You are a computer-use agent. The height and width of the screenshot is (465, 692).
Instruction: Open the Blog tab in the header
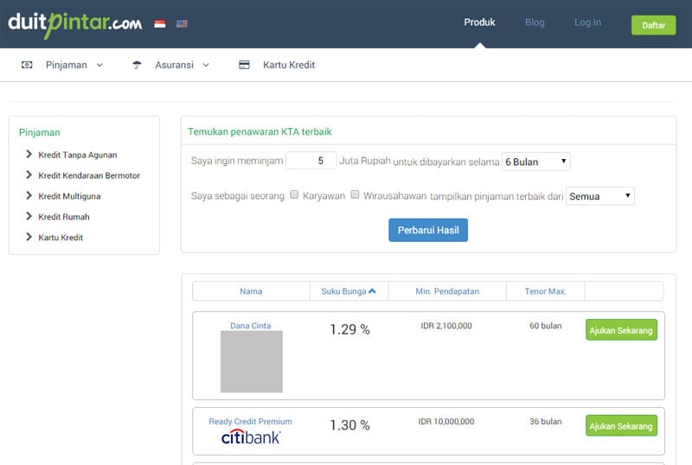535,22
